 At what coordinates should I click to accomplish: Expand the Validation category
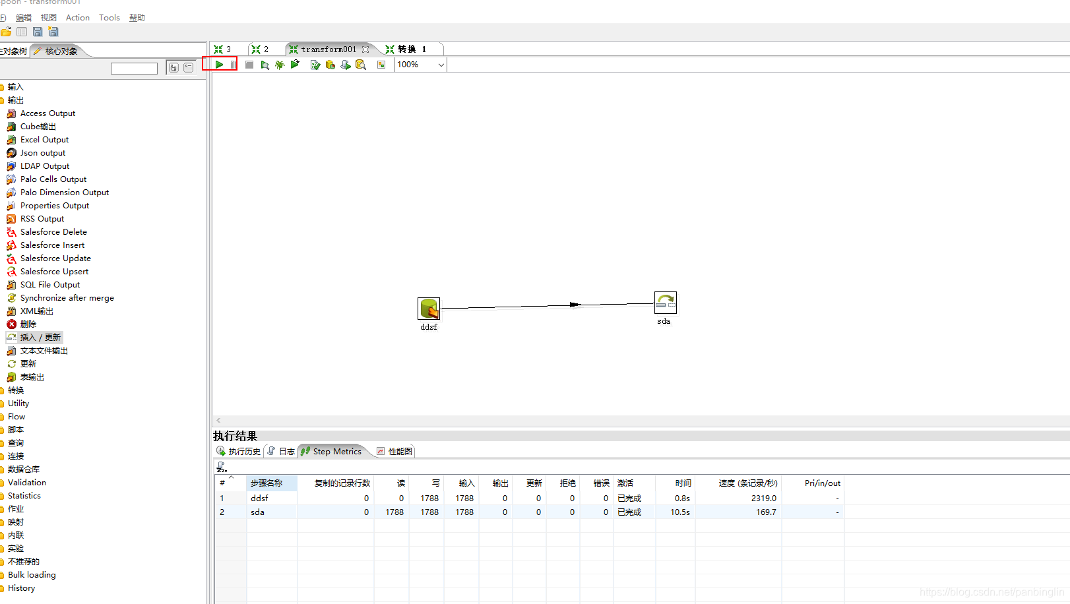click(x=27, y=483)
